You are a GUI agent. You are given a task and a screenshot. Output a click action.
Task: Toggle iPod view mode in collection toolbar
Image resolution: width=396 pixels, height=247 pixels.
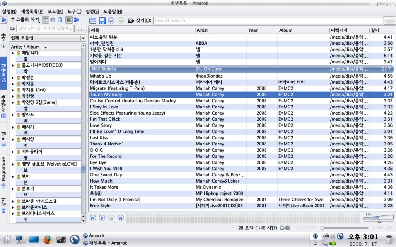[60, 20]
